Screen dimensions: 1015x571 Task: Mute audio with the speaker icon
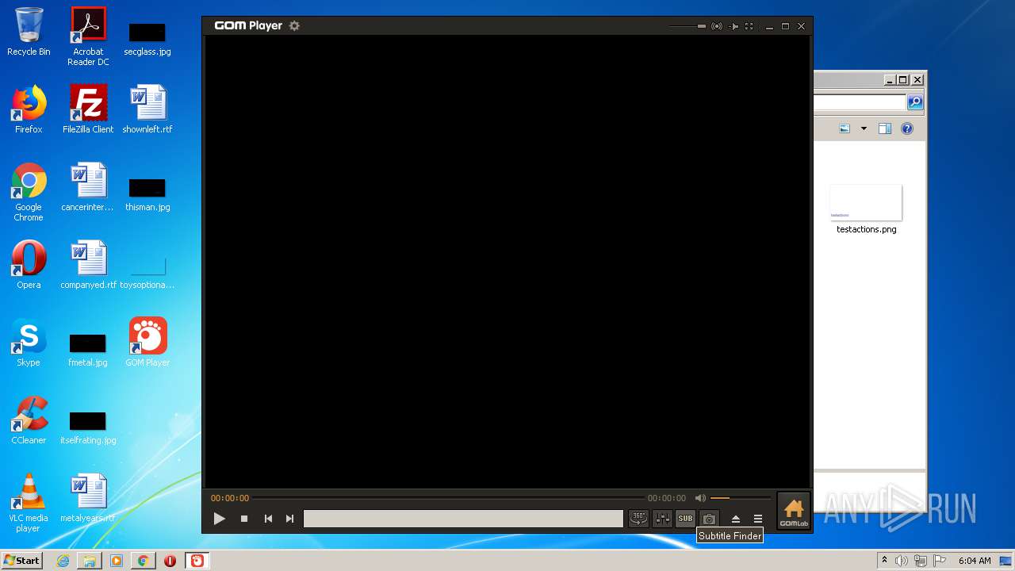700,498
